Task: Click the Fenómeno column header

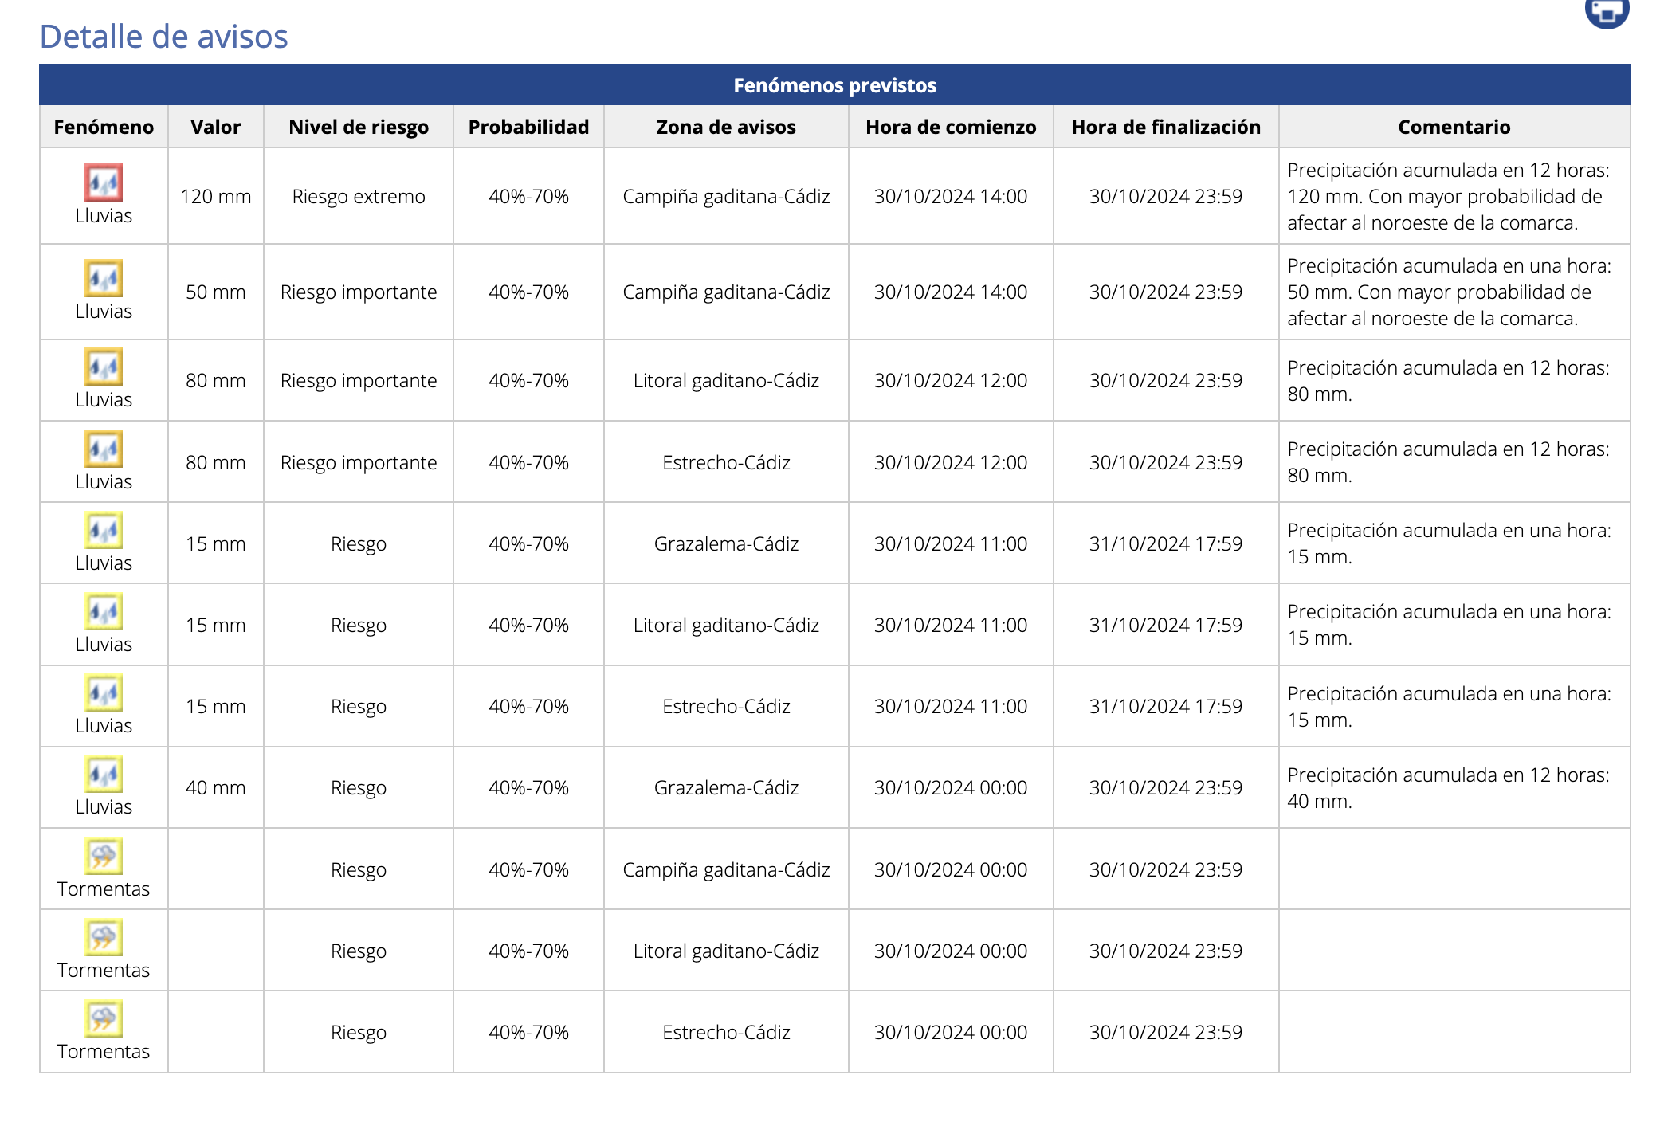Action: point(104,127)
